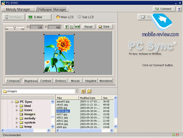This screenshot has width=183, height=138.
Task: Select file m0110.jpg in the list
Action: coord(63,111)
